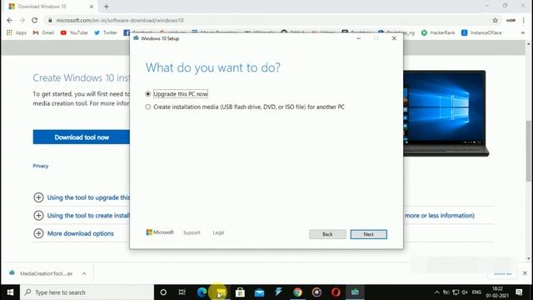Open the lightning bolt app on the taskbar
The width and height of the screenshot is (533, 300).
[278, 292]
